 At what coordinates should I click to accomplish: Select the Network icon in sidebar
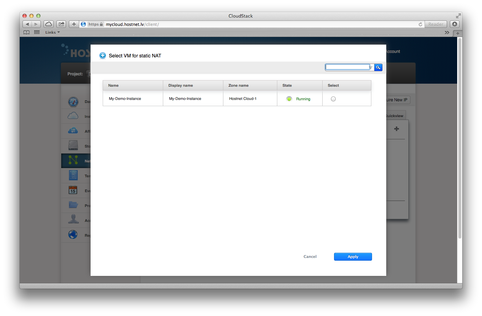coord(73,160)
